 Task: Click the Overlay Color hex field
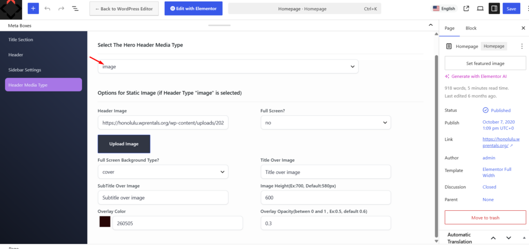coord(178,223)
